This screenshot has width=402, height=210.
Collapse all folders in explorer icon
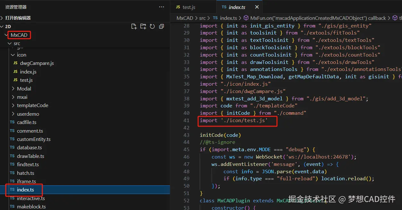pos(162,27)
